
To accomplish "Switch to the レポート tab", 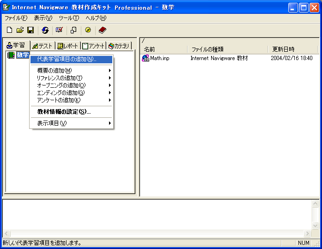I will [x=68, y=46].
